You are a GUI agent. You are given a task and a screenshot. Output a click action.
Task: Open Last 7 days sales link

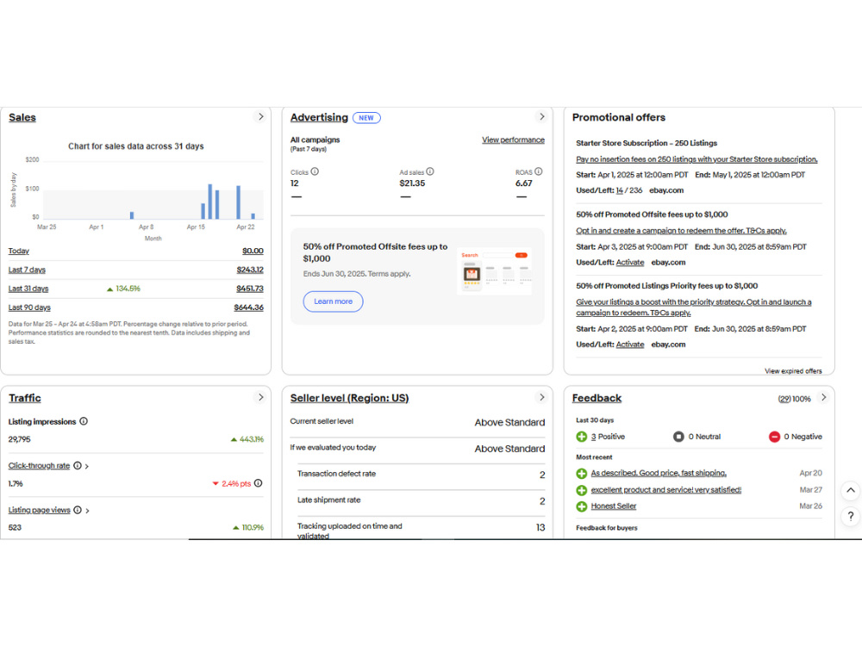27,270
